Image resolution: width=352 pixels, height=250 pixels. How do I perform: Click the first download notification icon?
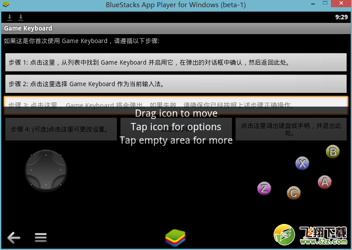10,18
